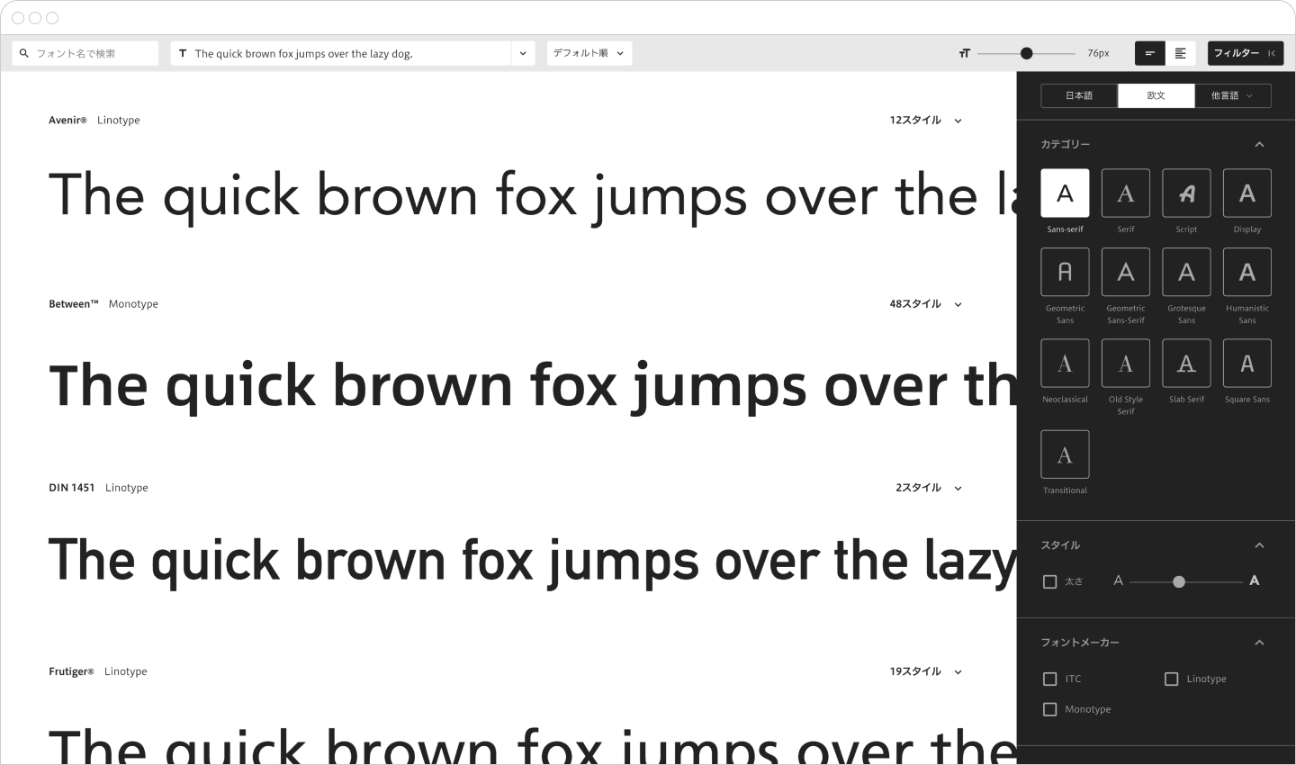Choose the Geometric Sans category tile
The image size is (1296, 765).
(x=1065, y=272)
